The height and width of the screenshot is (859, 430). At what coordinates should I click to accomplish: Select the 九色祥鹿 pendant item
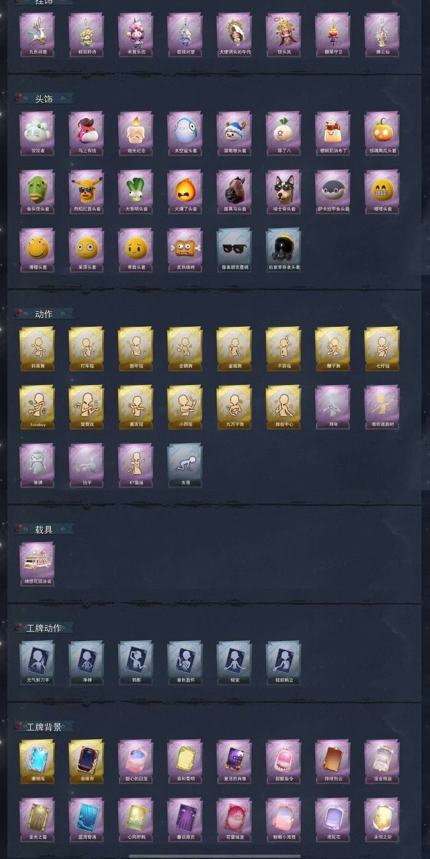pos(37,35)
